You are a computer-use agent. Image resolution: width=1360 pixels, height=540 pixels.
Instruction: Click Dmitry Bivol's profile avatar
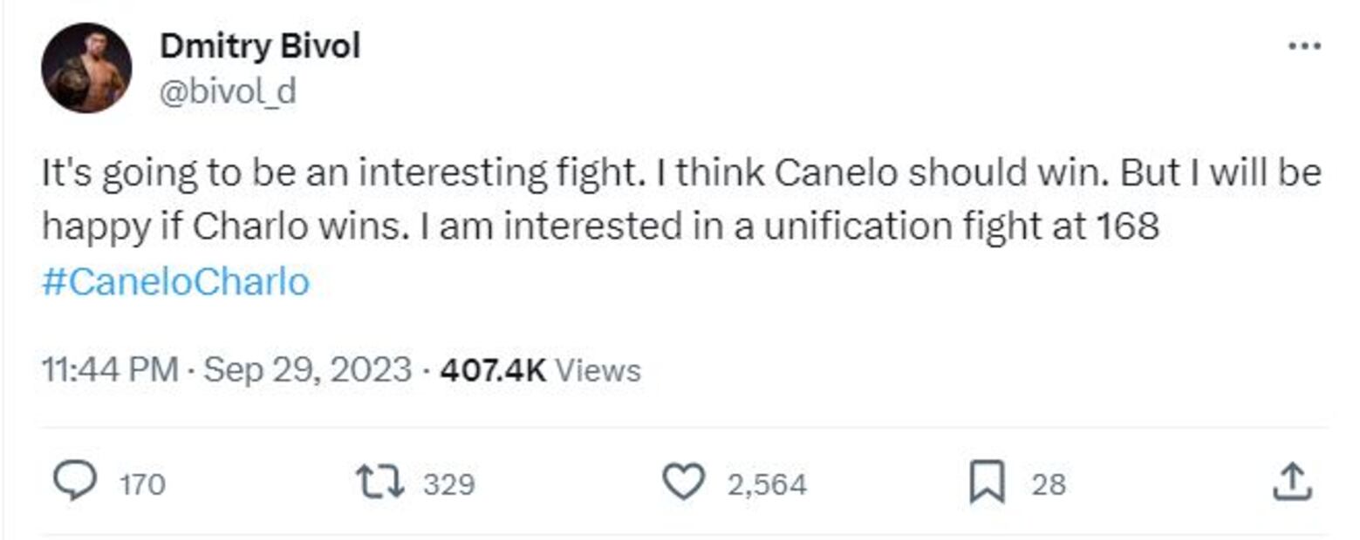point(86,68)
